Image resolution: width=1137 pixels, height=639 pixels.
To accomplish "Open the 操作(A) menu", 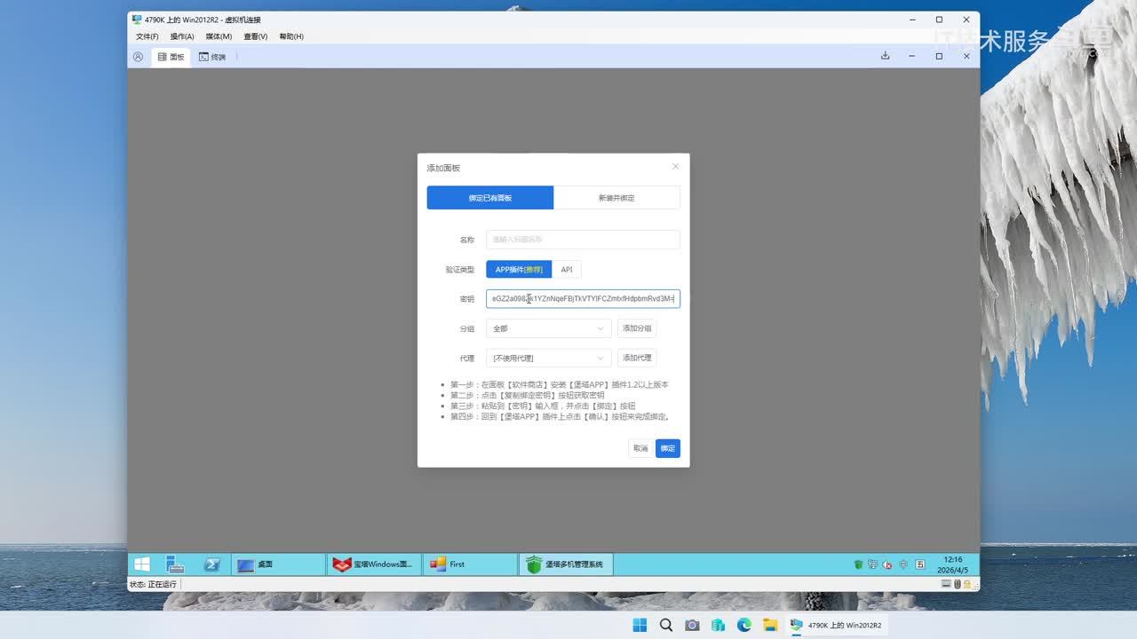I will click(182, 36).
